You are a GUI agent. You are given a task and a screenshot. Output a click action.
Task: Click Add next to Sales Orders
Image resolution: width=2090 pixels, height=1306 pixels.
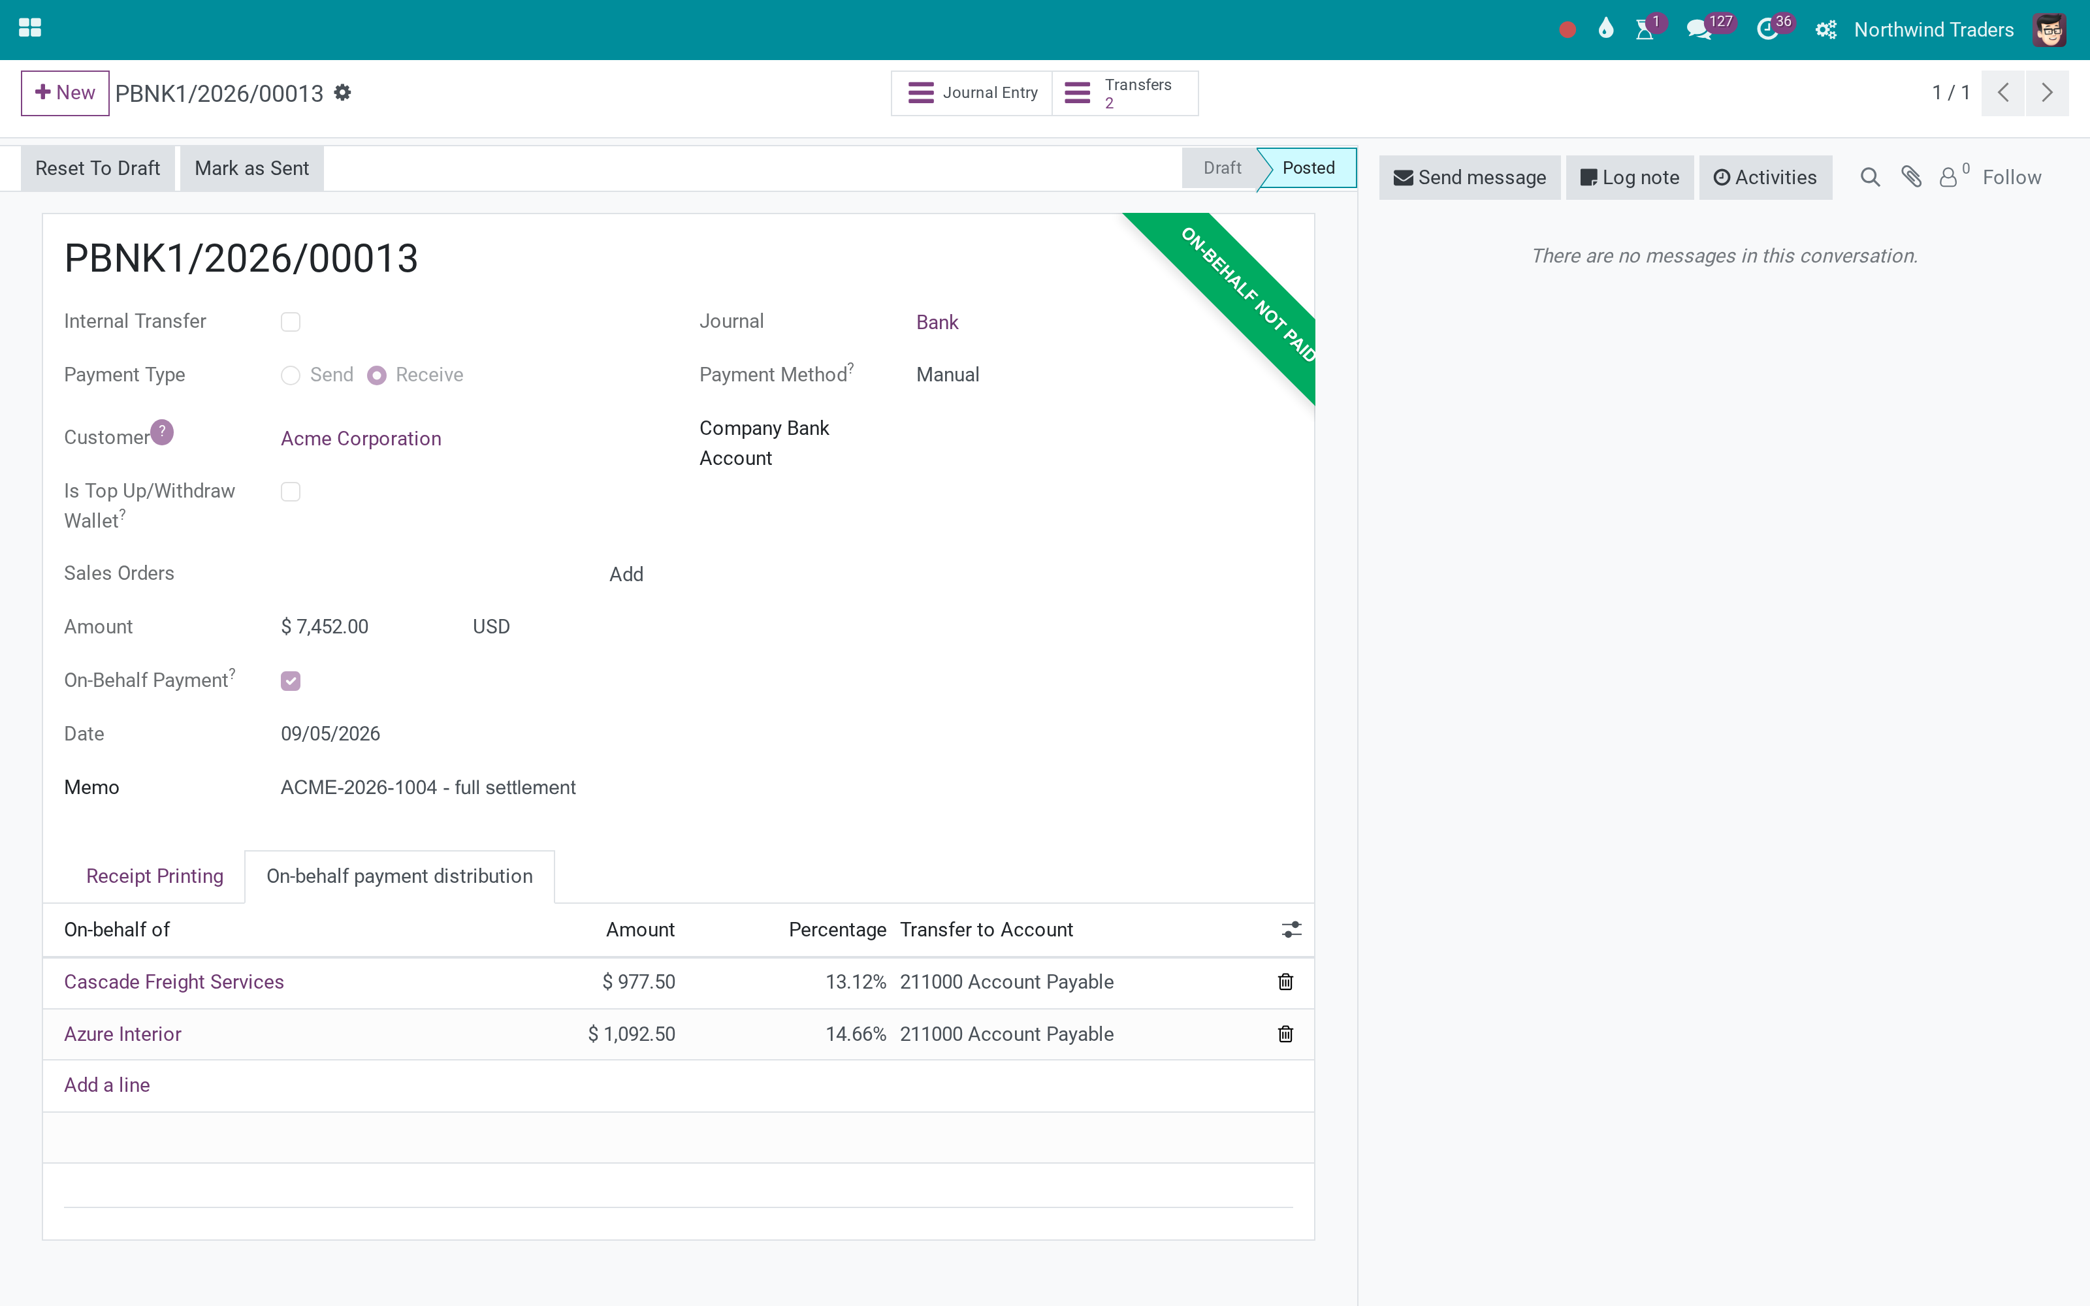point(626,575)
